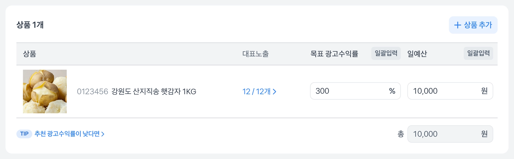Click the 상품 추가 button label
514x159 pixels.
478,25
